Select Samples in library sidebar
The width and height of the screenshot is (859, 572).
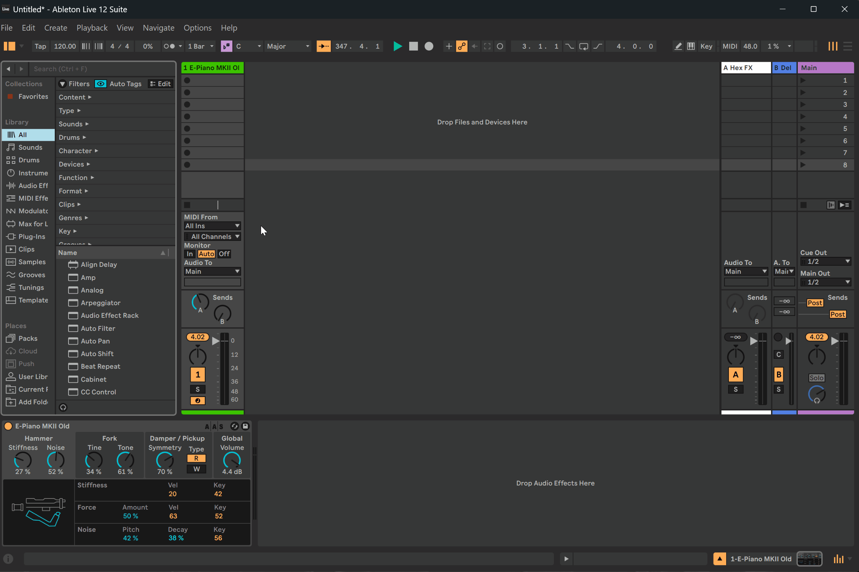28,262
